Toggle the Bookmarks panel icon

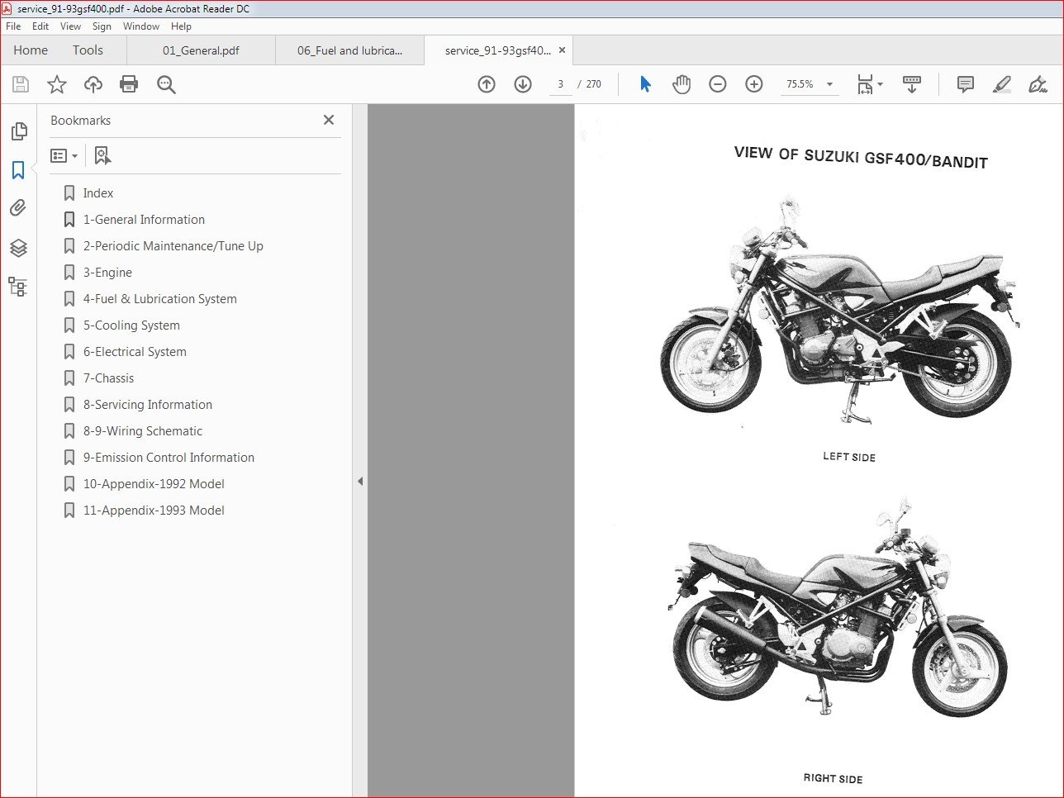click(18, 170)
